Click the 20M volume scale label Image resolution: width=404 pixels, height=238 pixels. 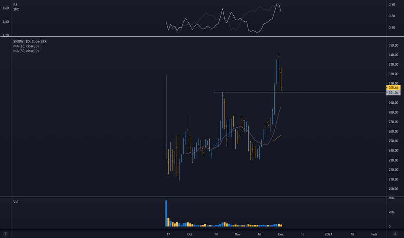tap(391, 212)
